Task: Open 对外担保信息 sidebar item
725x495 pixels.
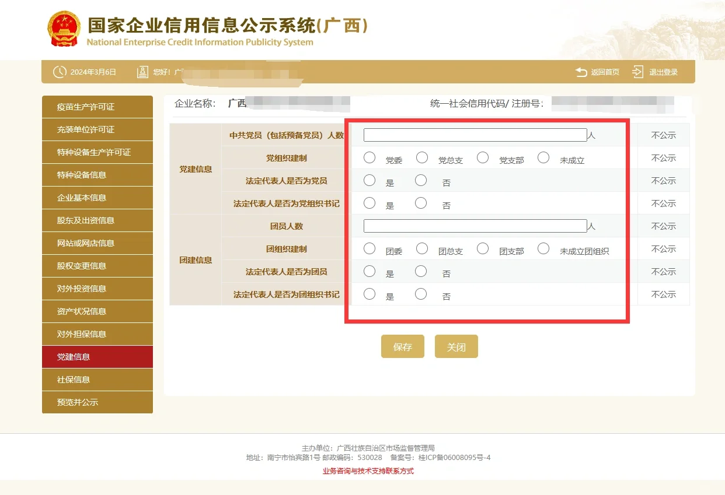Action: (97, 334)
